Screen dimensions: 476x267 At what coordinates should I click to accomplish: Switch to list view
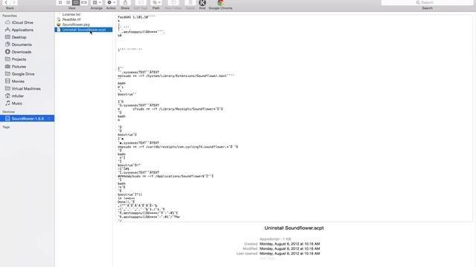coord(68,2)
